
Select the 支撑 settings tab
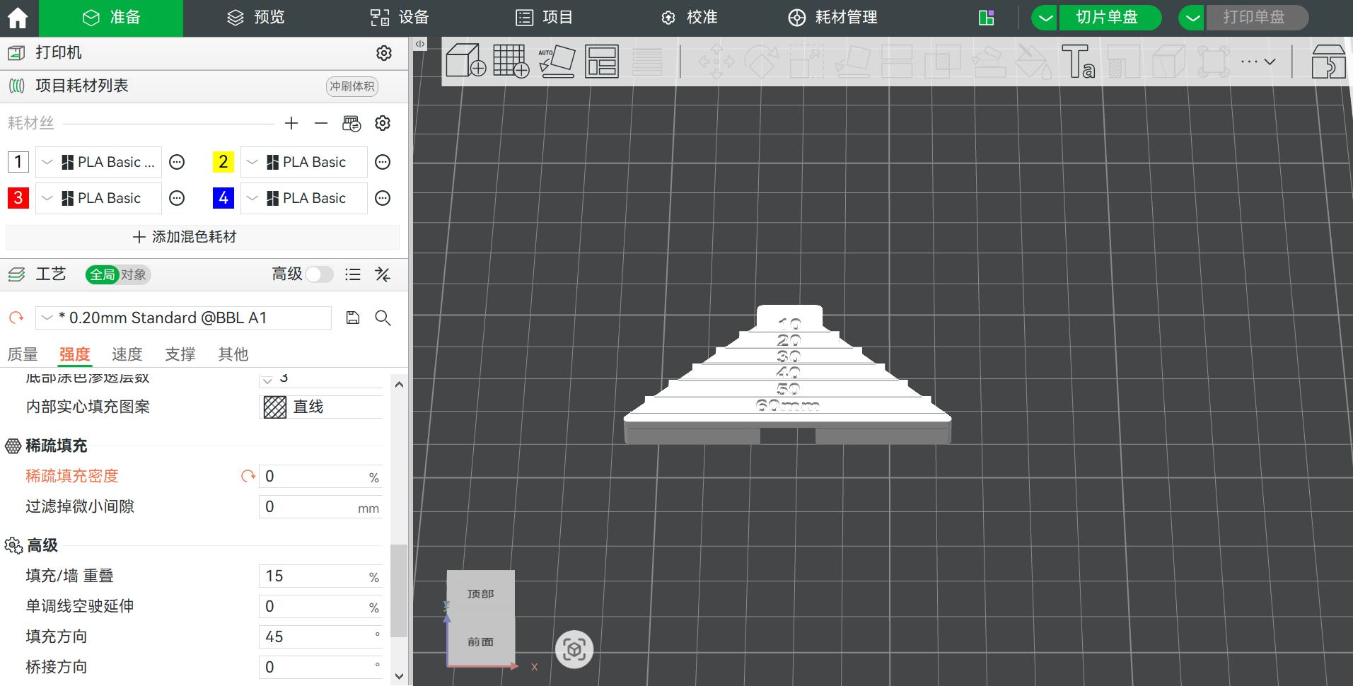tap(180, 354)
